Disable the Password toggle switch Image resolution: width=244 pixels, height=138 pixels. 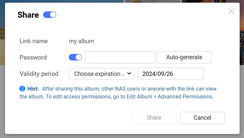[75, 57]
